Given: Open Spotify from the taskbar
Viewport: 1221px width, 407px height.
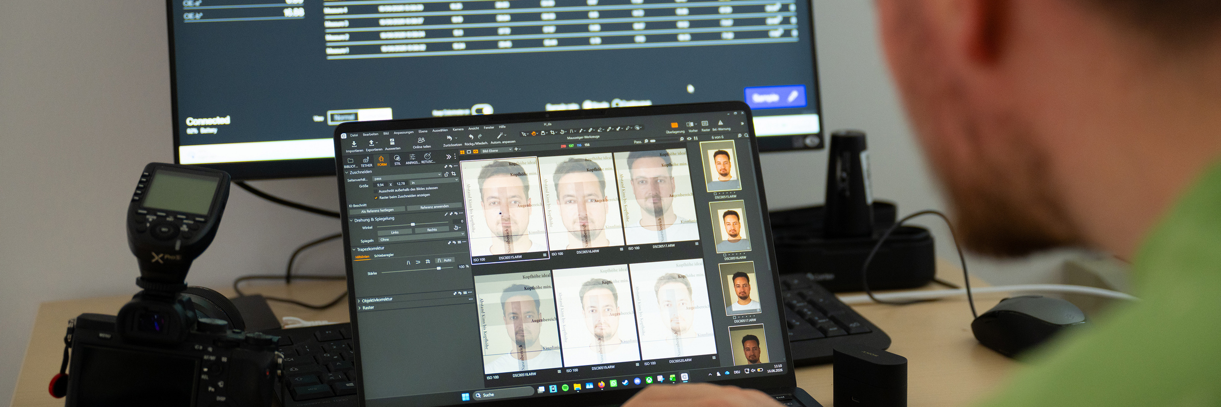Looking at the screenshot, I should (565, 388).
